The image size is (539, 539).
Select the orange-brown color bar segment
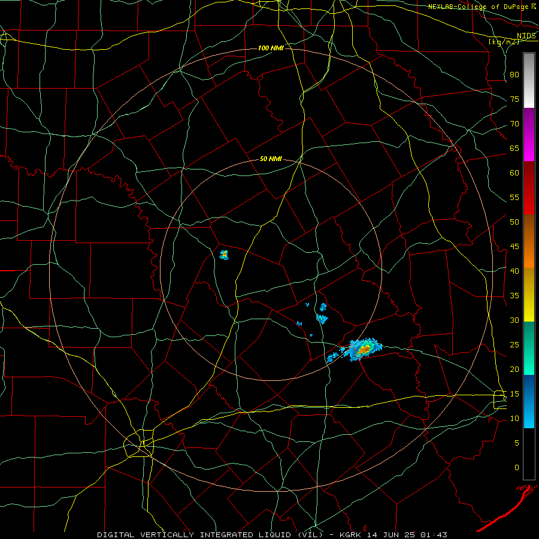point(529,241)
